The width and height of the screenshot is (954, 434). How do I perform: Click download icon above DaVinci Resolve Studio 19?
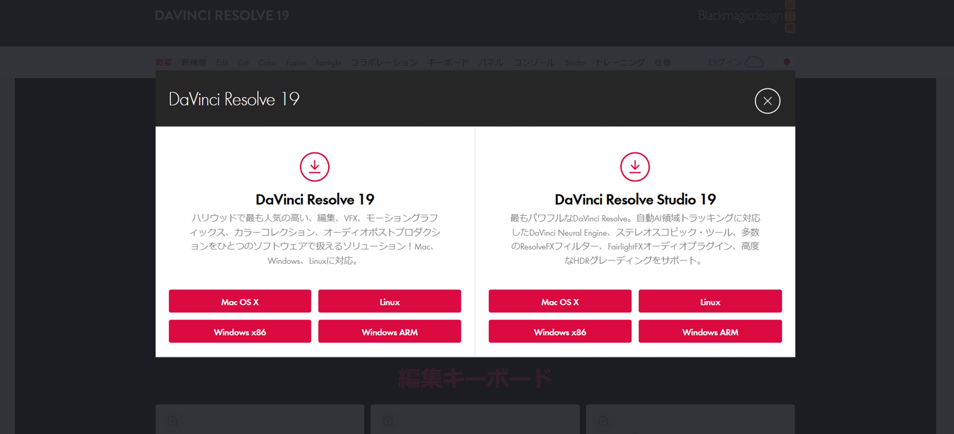coord(635,167)
